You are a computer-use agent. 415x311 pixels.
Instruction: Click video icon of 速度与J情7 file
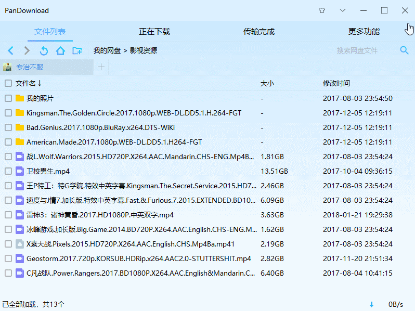[20, 200]
